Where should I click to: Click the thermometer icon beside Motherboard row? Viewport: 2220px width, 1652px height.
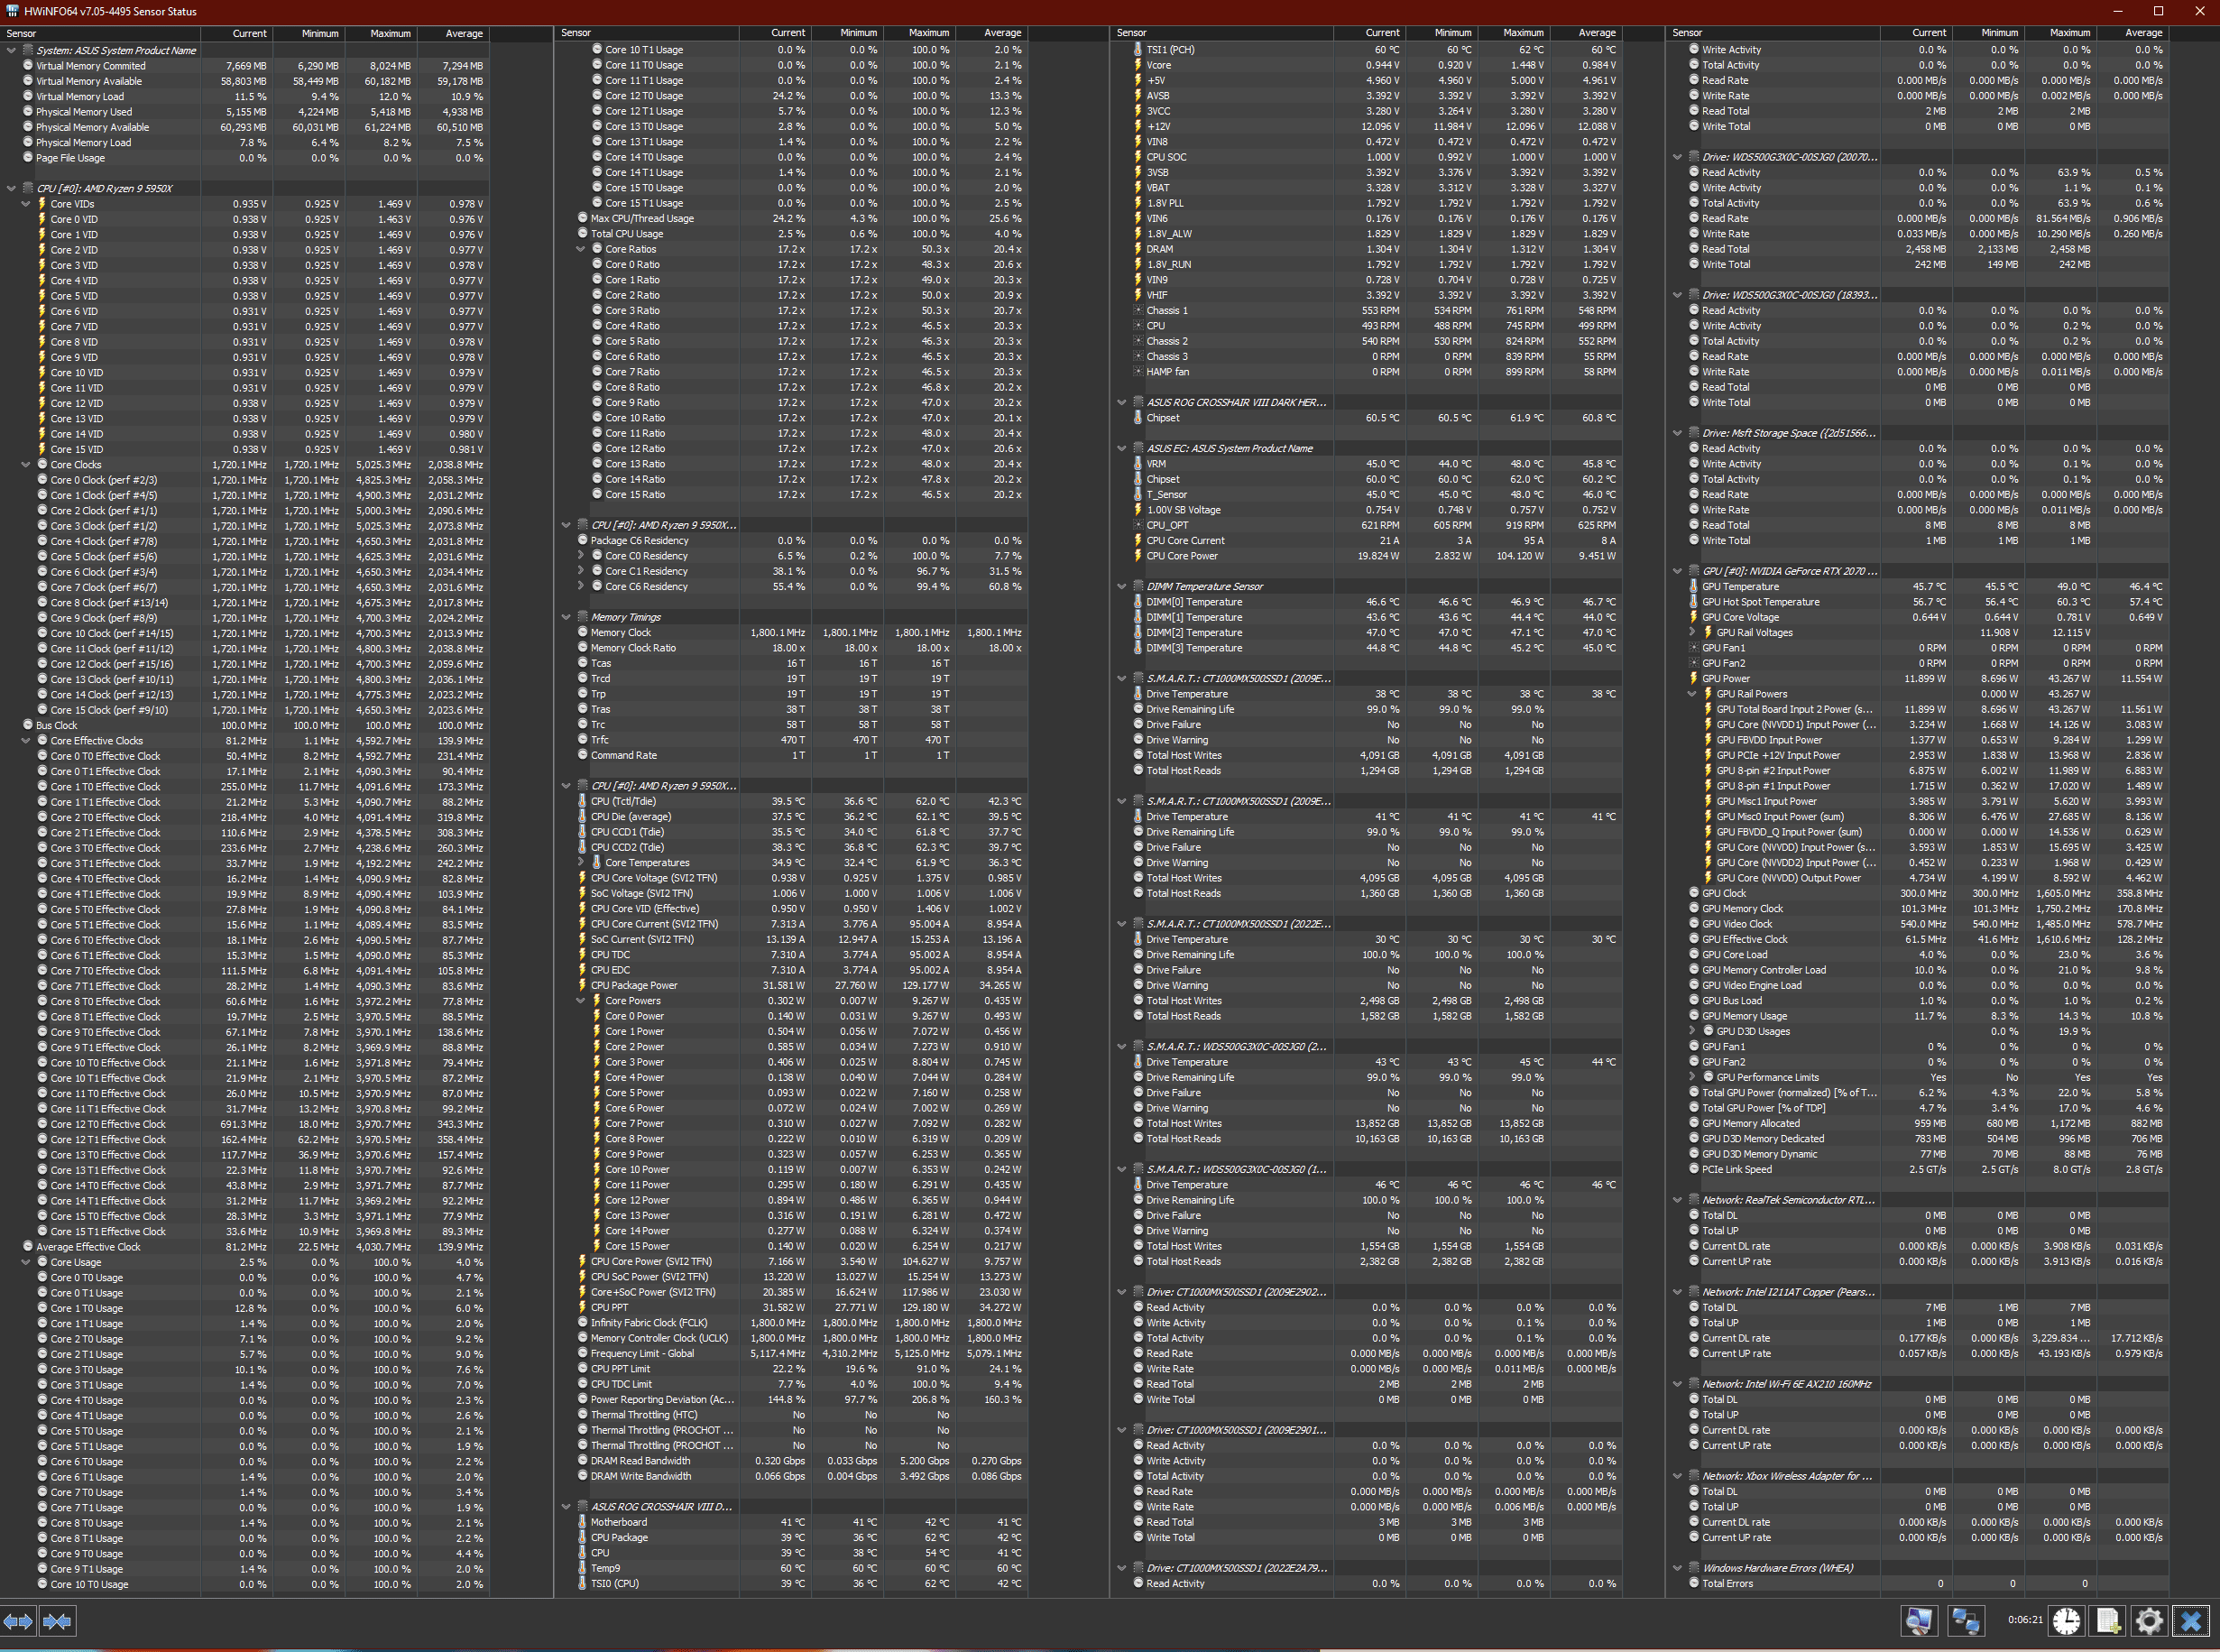tap(582, 1522)
